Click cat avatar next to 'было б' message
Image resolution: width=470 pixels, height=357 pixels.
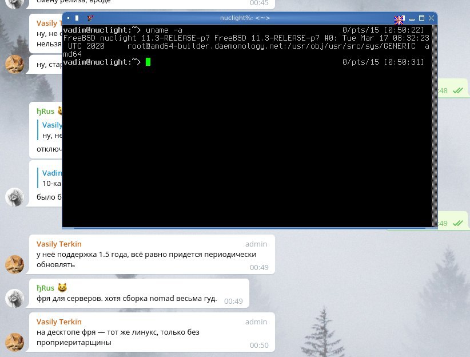15,197
